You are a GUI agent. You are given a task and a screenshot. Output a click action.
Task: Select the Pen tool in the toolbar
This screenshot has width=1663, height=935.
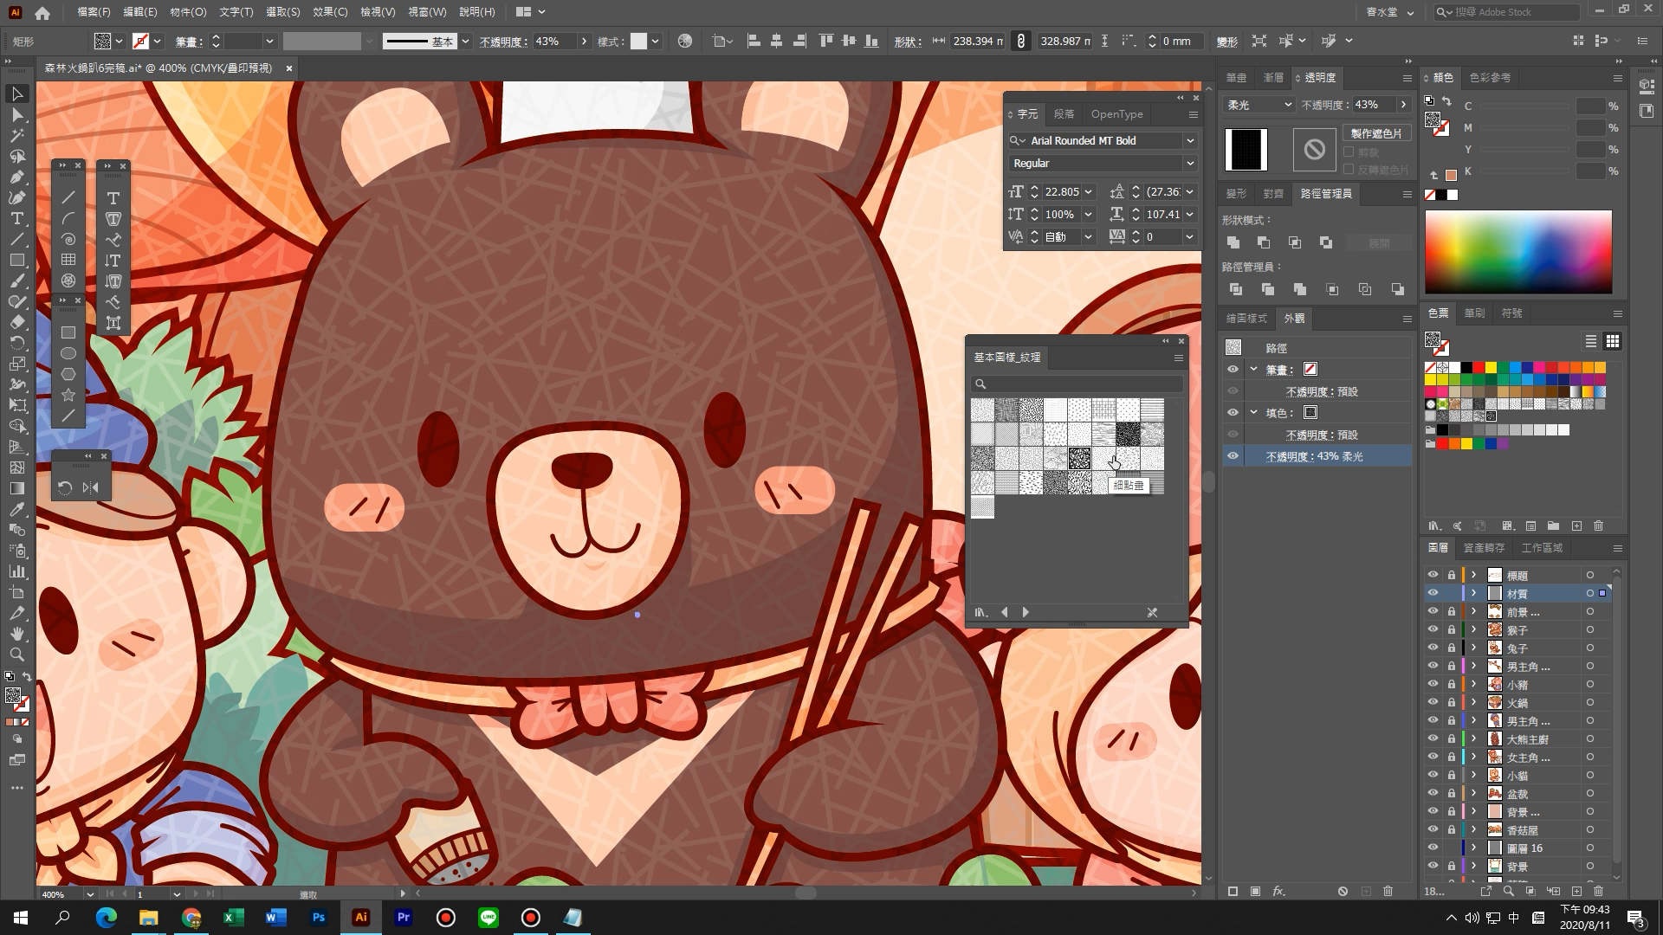click(16, 177)
